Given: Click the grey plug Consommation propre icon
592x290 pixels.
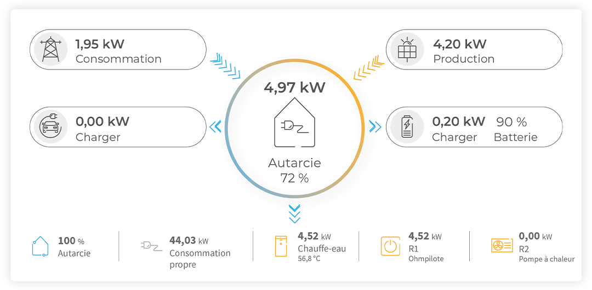Looking at the screenshot, I should [x=151, y=246].
